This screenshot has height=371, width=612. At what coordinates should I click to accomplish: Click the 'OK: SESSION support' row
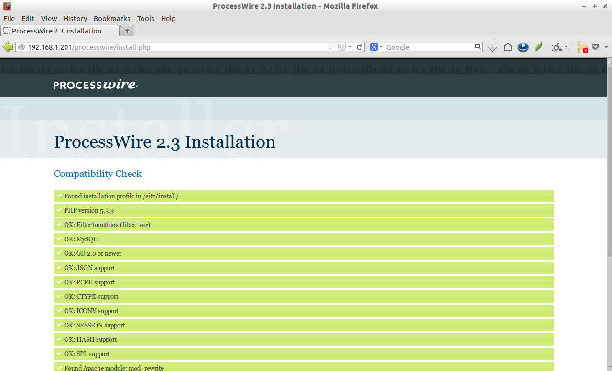(304, 325)
